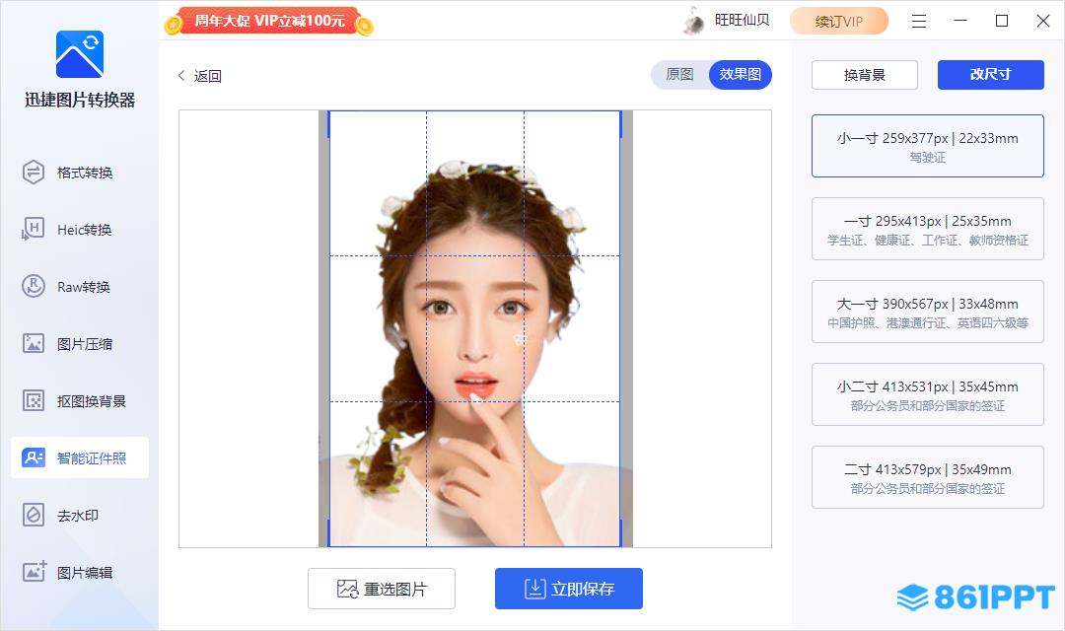Go back with the 返回 arrow
Image resolution: width=1065 pixels, height=631 pixels.
coord(199,75)
